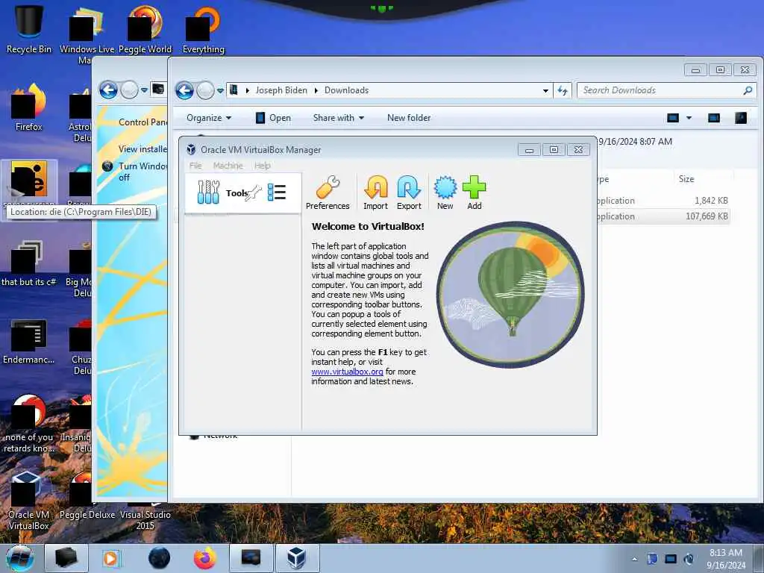Click the change view icon in Downloads

tap(673, 118)
